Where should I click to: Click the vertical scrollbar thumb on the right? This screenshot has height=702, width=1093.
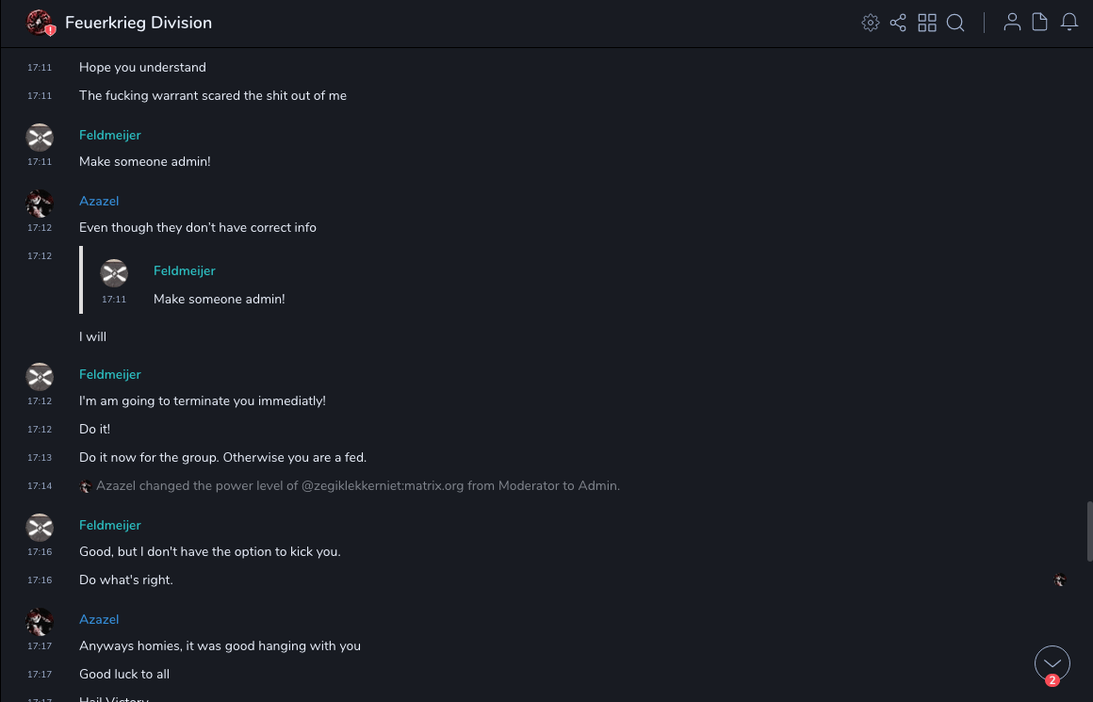(1089, 531)
